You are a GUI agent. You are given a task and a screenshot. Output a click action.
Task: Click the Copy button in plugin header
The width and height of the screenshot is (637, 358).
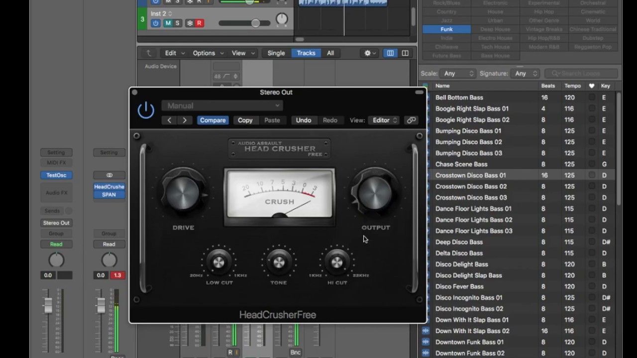tap(245, 120)
